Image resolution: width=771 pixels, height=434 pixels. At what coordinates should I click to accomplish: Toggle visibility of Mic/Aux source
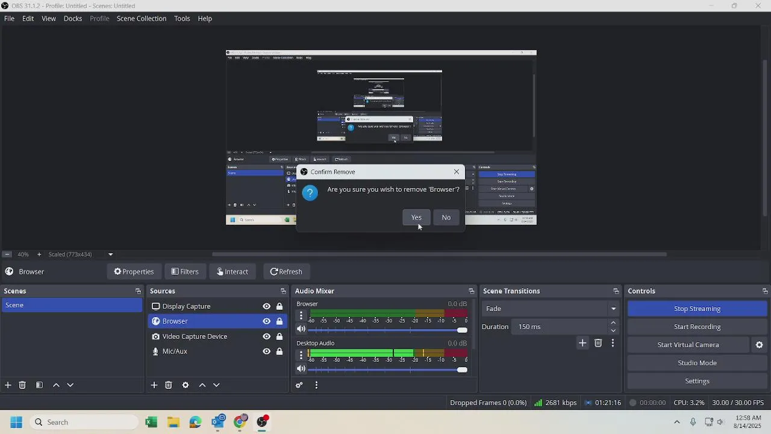(266, 351)
